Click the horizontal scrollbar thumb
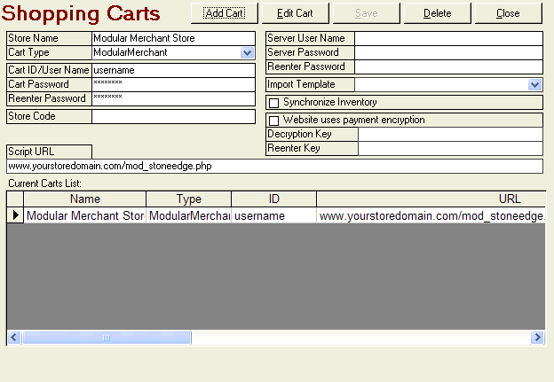554x382 pixels. click(107, 338)
